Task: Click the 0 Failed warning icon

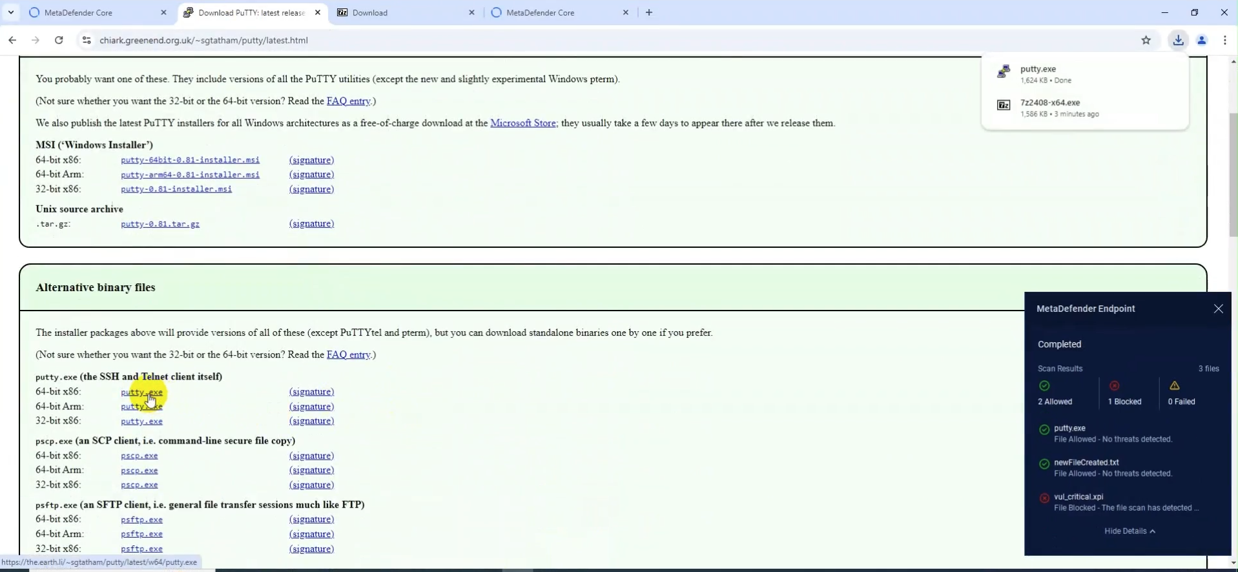Action: [x=1175, y=386]
